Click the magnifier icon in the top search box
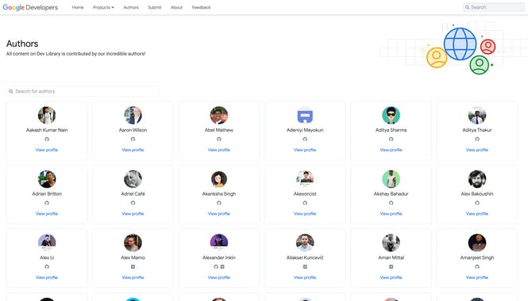 click(x=467, y=7)
